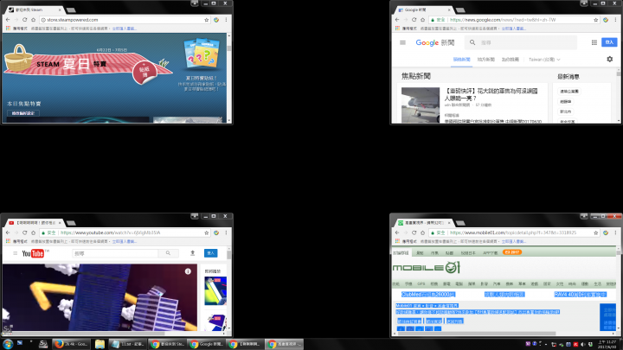
Task: Reload the Mobile01 page
Action: 414,232
